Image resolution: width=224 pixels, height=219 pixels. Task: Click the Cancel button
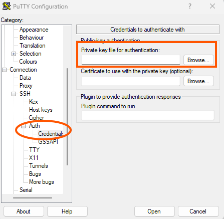[x=198, y=211]
